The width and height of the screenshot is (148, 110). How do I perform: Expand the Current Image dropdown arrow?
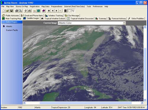coord(124,23)
